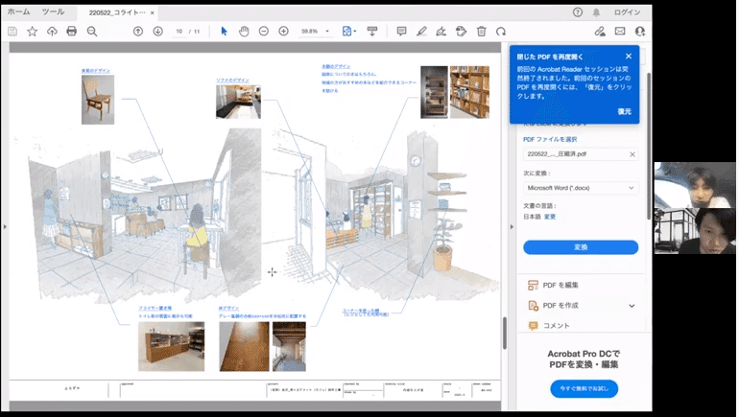The width and height of the screenshot is (739, 417).
Task: Expand the left navigation pane arrow
Action: (5, 227)
